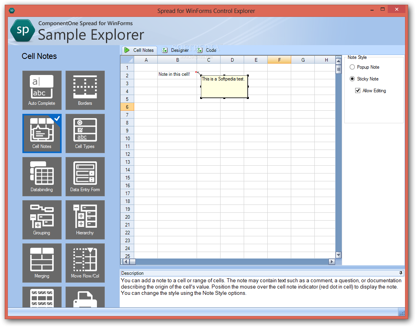
Task: Select row header 20
Action: click(x=127, y=217)
